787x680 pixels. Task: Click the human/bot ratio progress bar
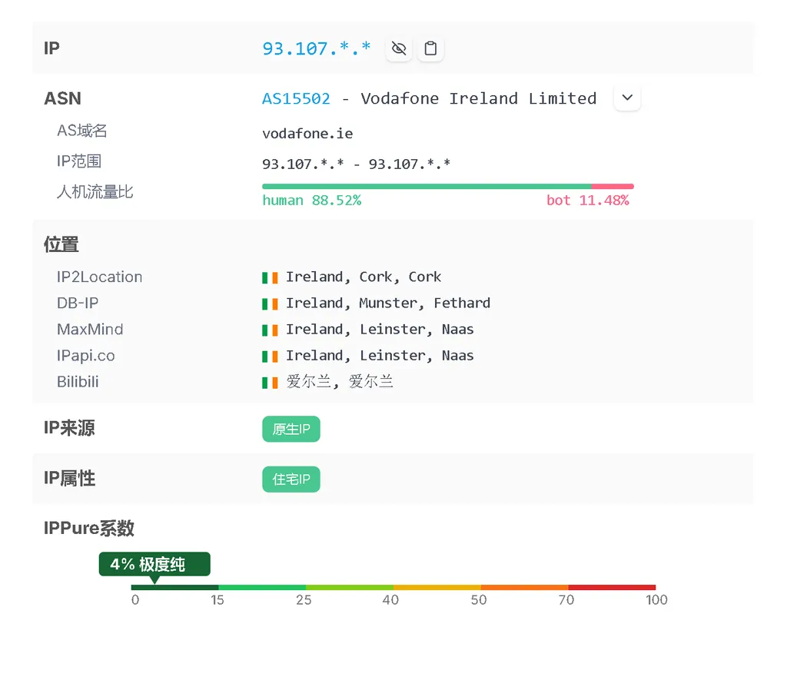tap(447, 185)
